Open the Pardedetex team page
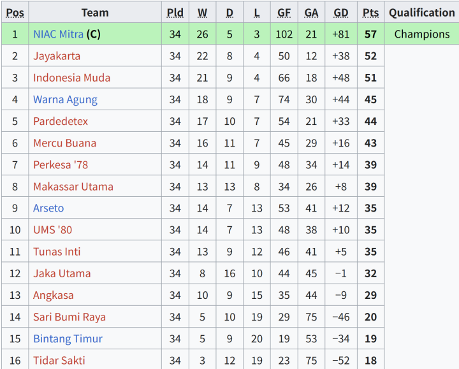 (x=61, y=122)
